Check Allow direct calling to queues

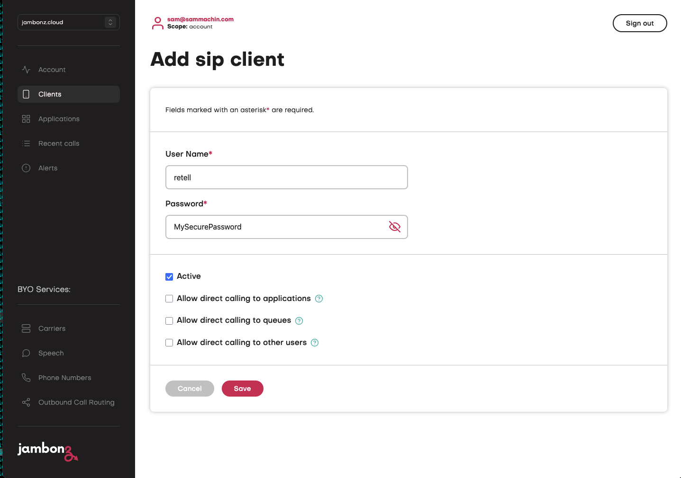(169, 321)
